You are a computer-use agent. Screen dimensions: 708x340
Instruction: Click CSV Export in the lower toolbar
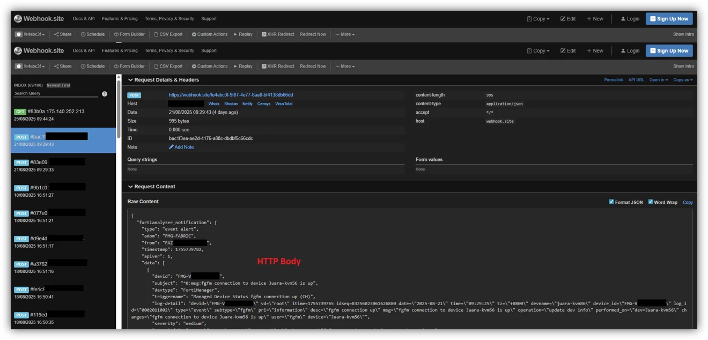168,66
